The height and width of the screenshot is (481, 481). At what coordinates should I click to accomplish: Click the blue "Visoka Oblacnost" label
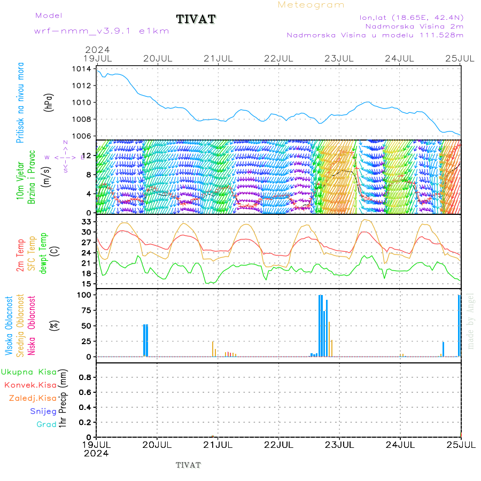coord(9,326)
